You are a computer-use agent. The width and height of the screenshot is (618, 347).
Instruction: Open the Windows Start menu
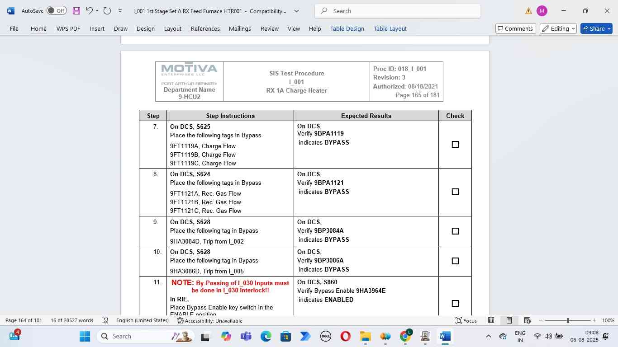point(85,336)
